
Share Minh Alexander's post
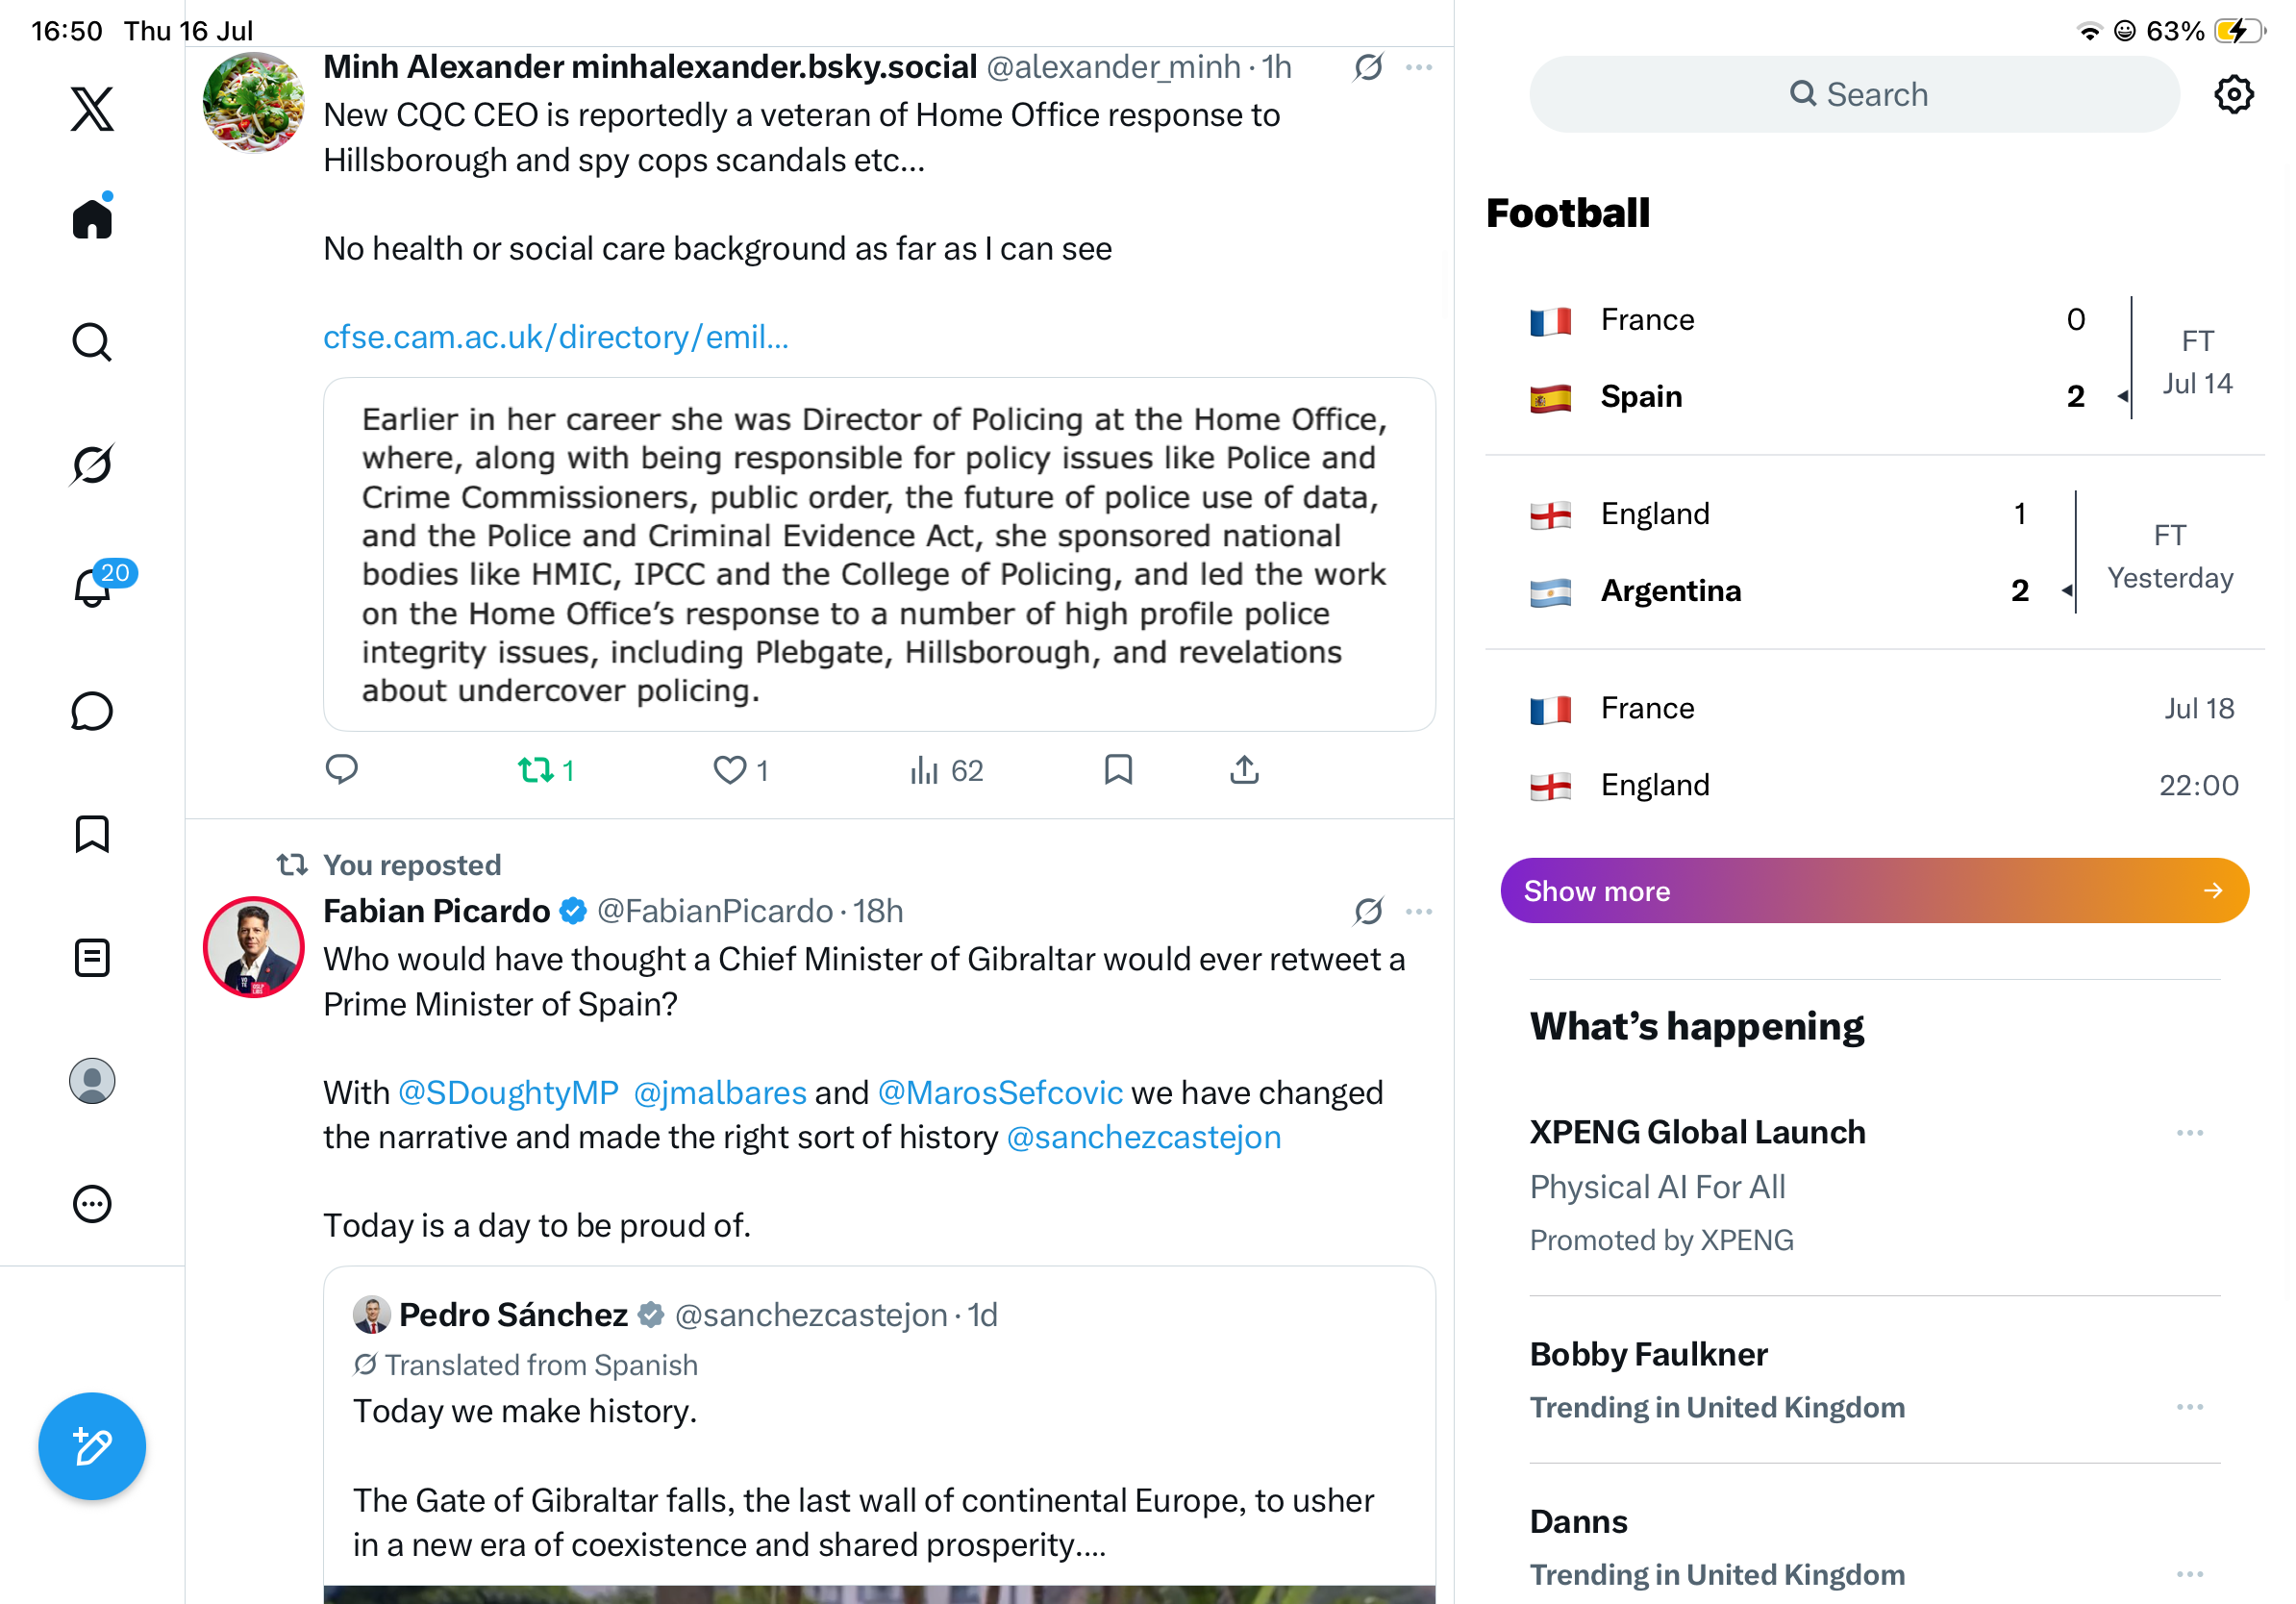[x=1244, y=770]
